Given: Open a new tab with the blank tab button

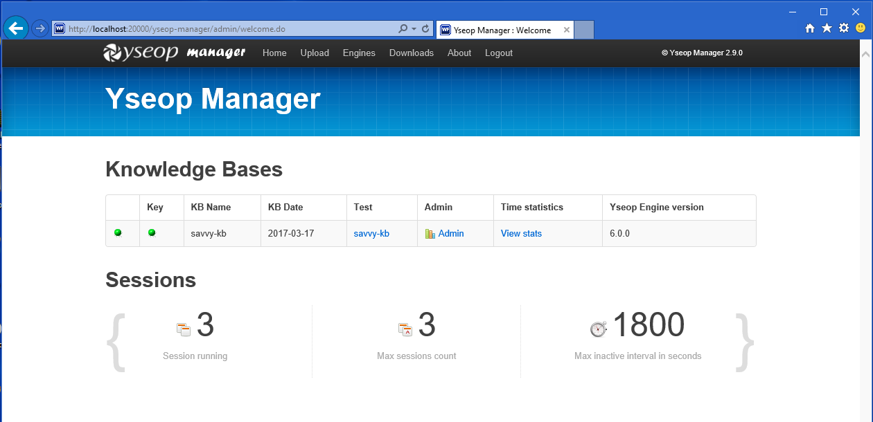Looking at the screenshot, I should coord(585,30).
